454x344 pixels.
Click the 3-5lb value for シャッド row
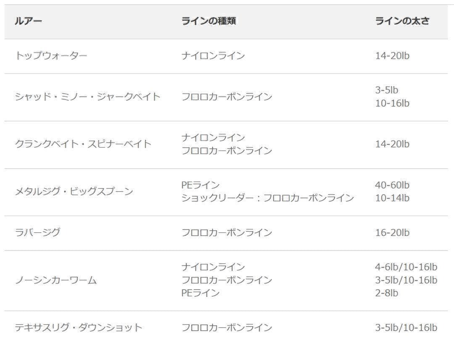click(386, 90)
